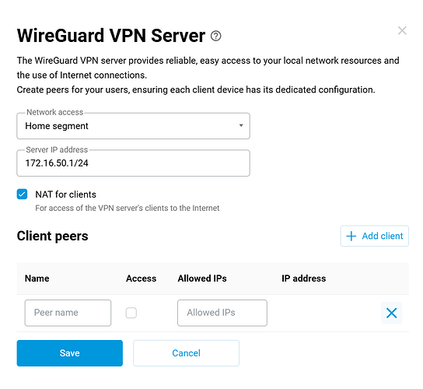423x389 pixels.
Task: Open the help icon beside WireGuard VPN Server
Action: (216, 36)
